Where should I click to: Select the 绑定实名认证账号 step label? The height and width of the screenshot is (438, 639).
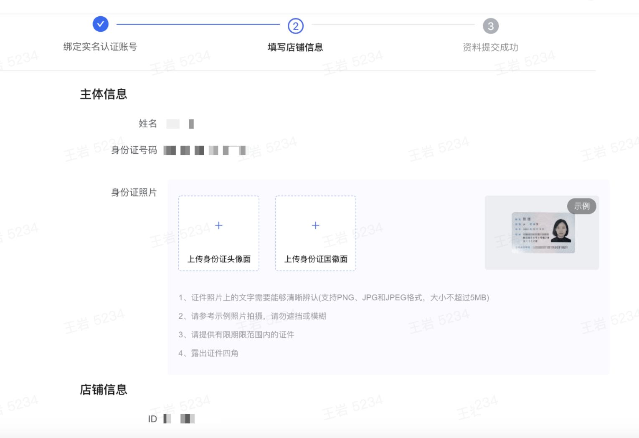(x=100, y=47)
